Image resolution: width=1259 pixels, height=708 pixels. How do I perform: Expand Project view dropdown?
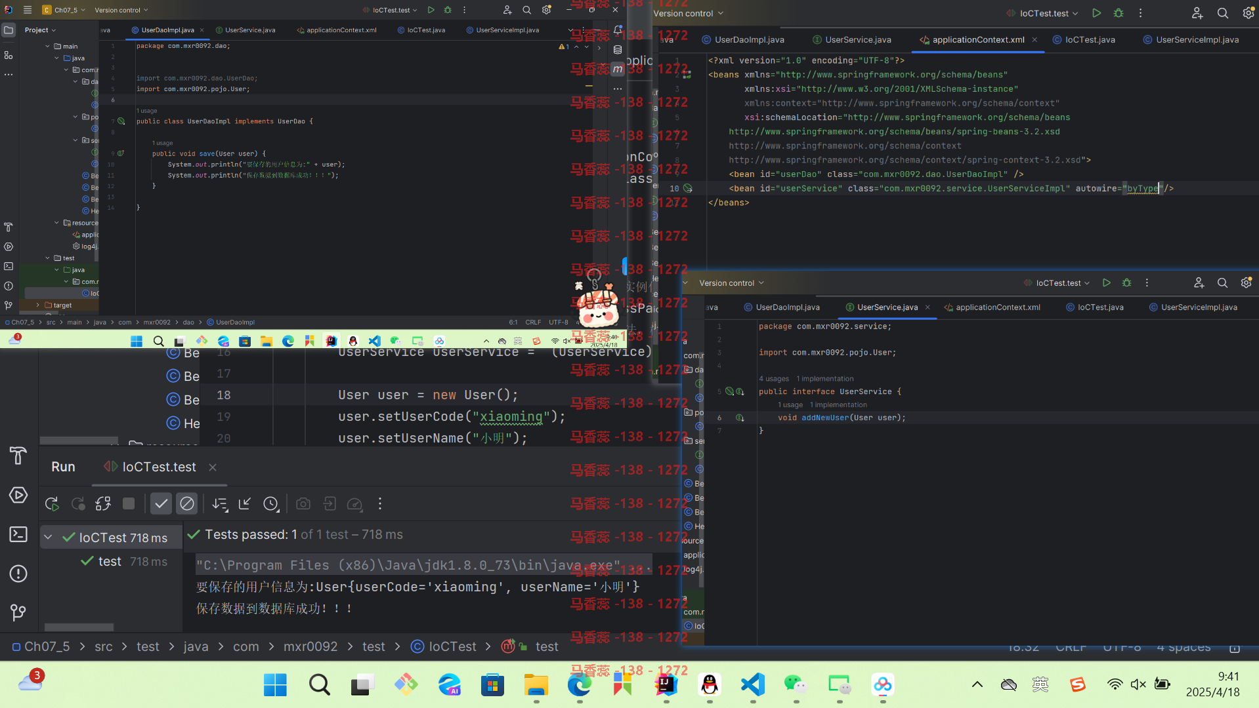point(40,30)
